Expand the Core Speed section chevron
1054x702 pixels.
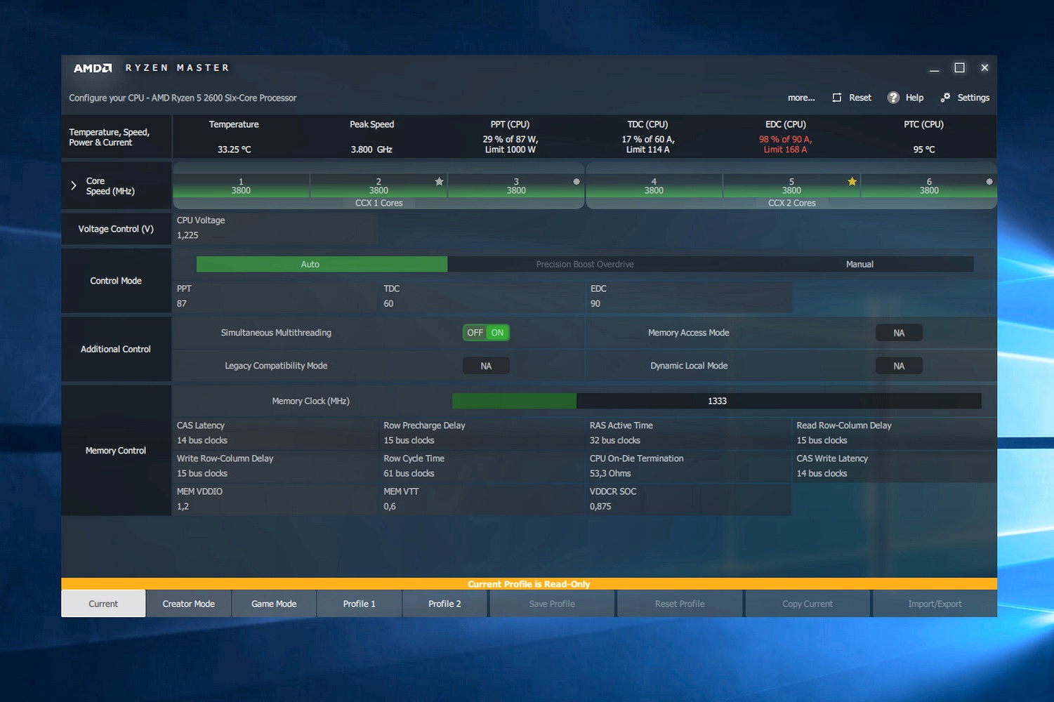(73, 185)
